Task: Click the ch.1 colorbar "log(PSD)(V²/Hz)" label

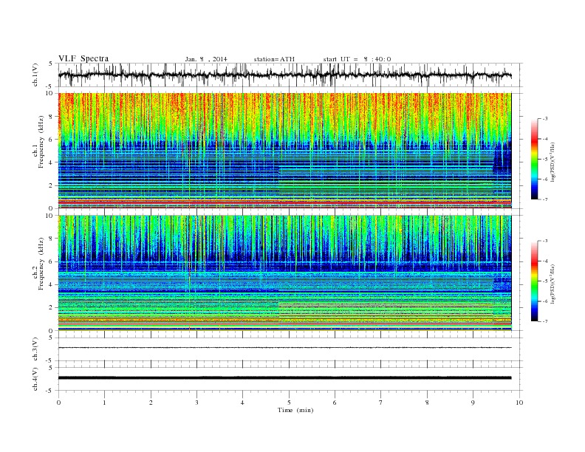Action: (x=553, y=162)
